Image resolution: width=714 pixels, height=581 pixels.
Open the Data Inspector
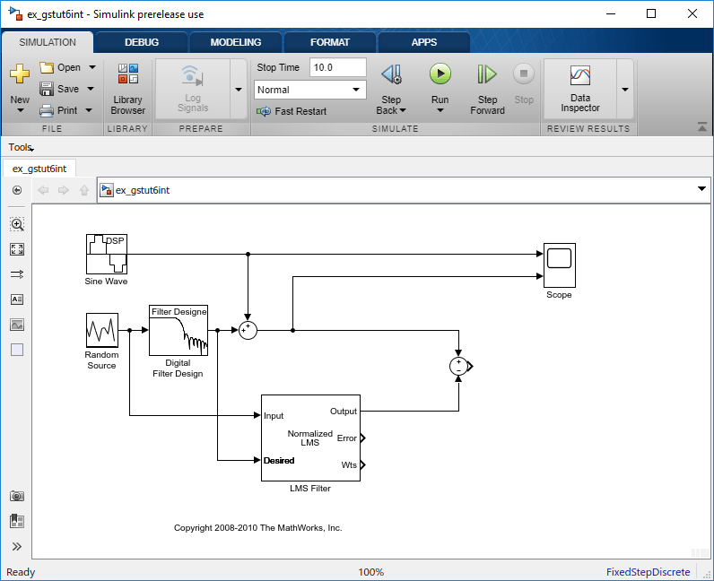580,89
